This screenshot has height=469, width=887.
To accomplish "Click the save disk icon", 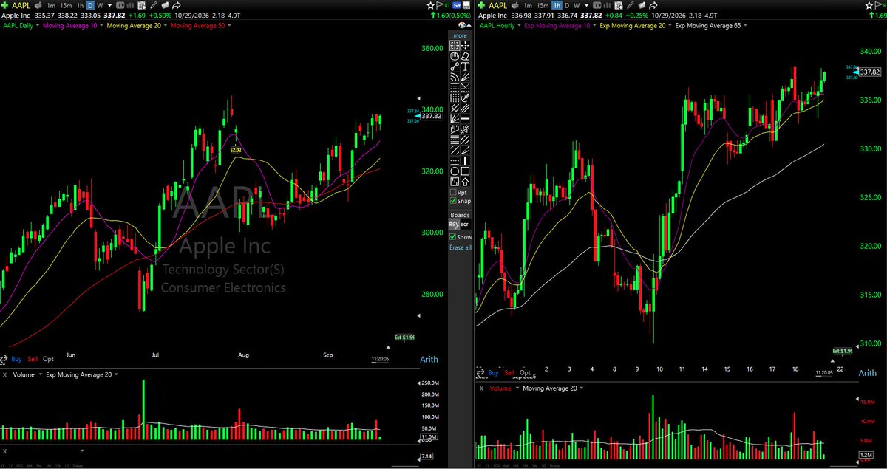I will click(x=466, y=5).
